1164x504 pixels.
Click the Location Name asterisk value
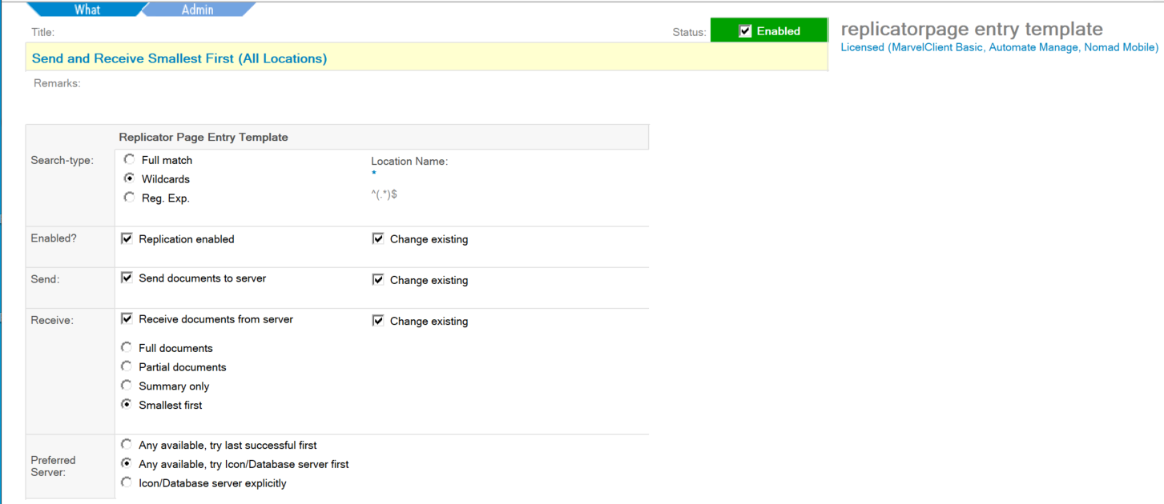click(373, 173)
